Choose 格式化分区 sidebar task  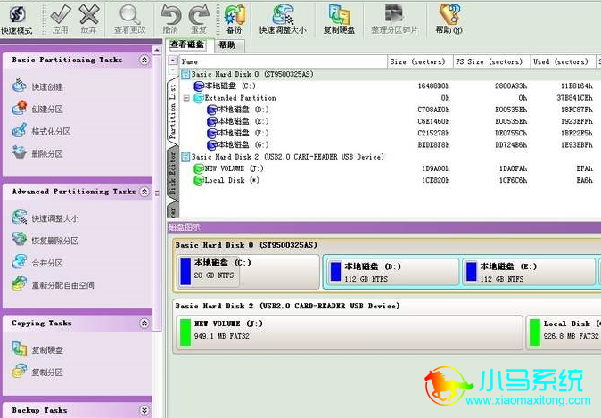(41, 131)
